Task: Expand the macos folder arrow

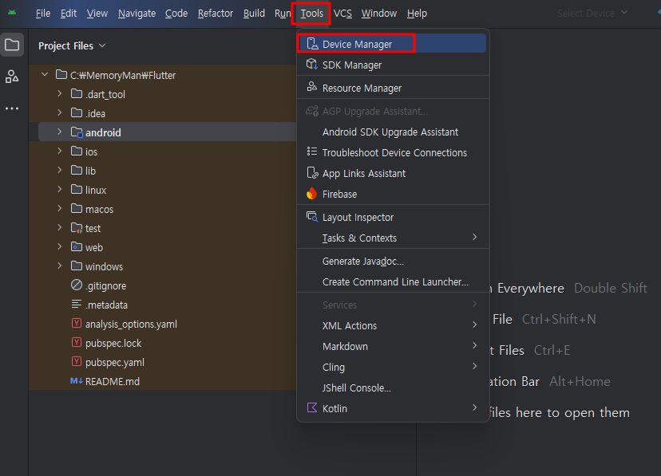Action: (59, 208)
